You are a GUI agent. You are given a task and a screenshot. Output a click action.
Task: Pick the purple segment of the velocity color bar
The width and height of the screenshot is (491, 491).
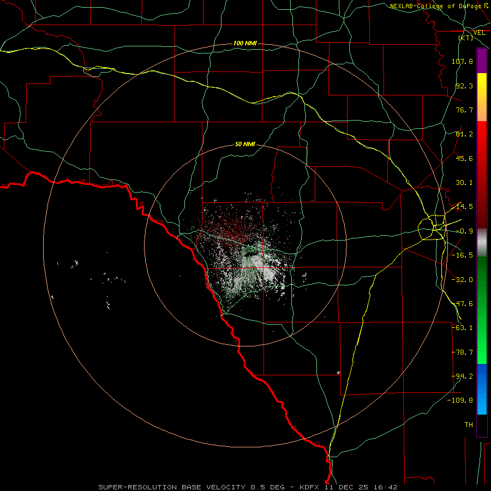coord(482,61)
